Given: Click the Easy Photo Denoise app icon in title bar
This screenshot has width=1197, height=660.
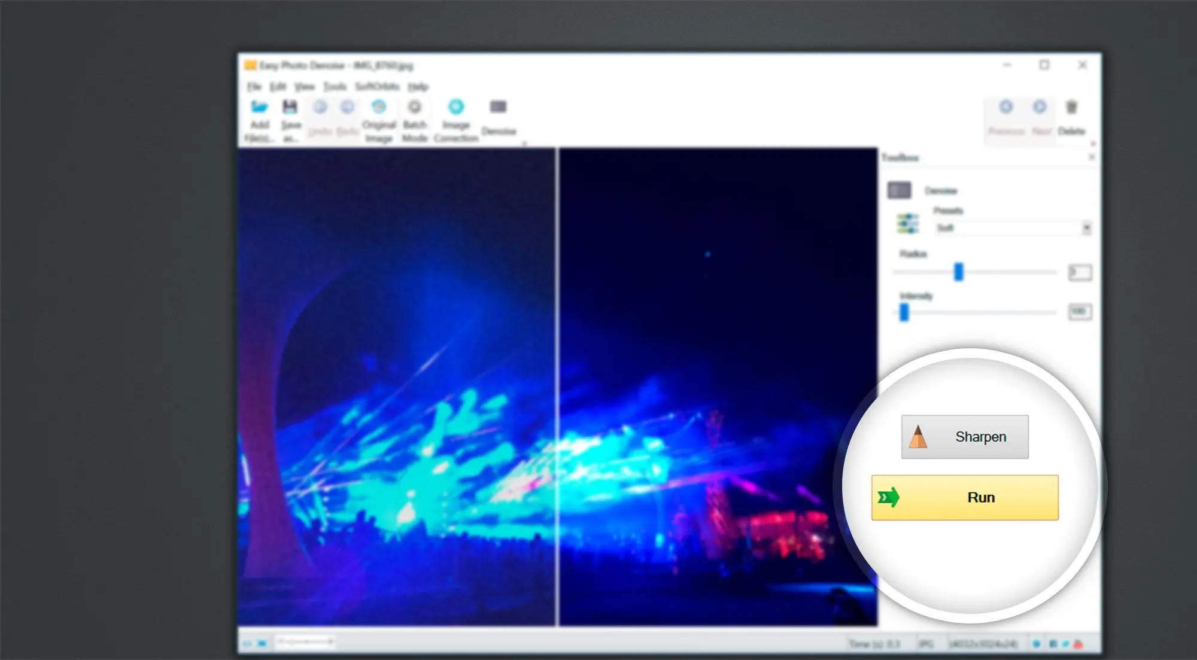Looking at the screenshot, I should [x=251, y=65].
